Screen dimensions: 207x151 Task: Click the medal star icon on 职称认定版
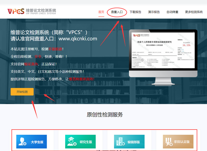click(169, 142)
